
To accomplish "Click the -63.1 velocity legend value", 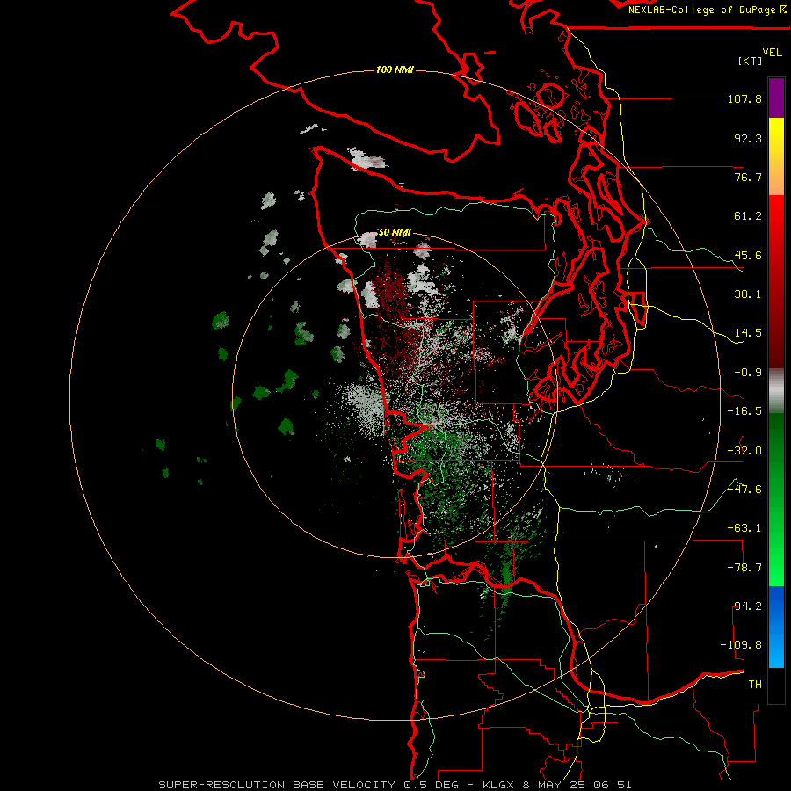I will [x=744, y=528].
